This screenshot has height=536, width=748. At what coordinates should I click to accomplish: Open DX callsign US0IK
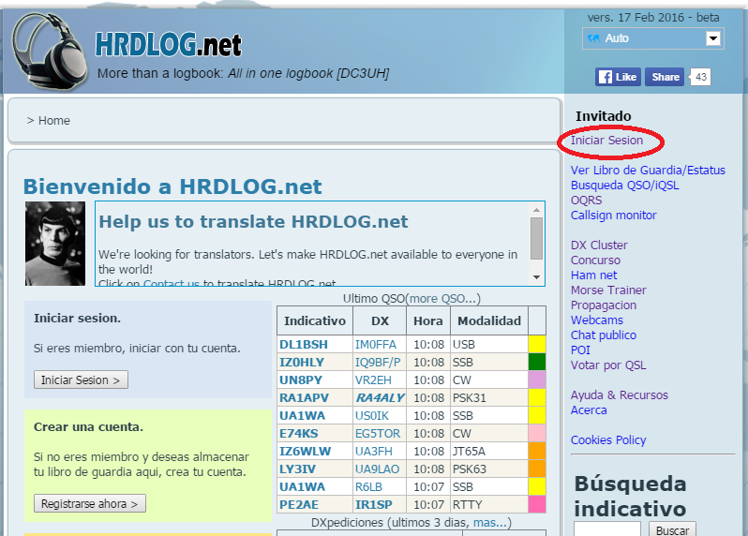(371, 416)
